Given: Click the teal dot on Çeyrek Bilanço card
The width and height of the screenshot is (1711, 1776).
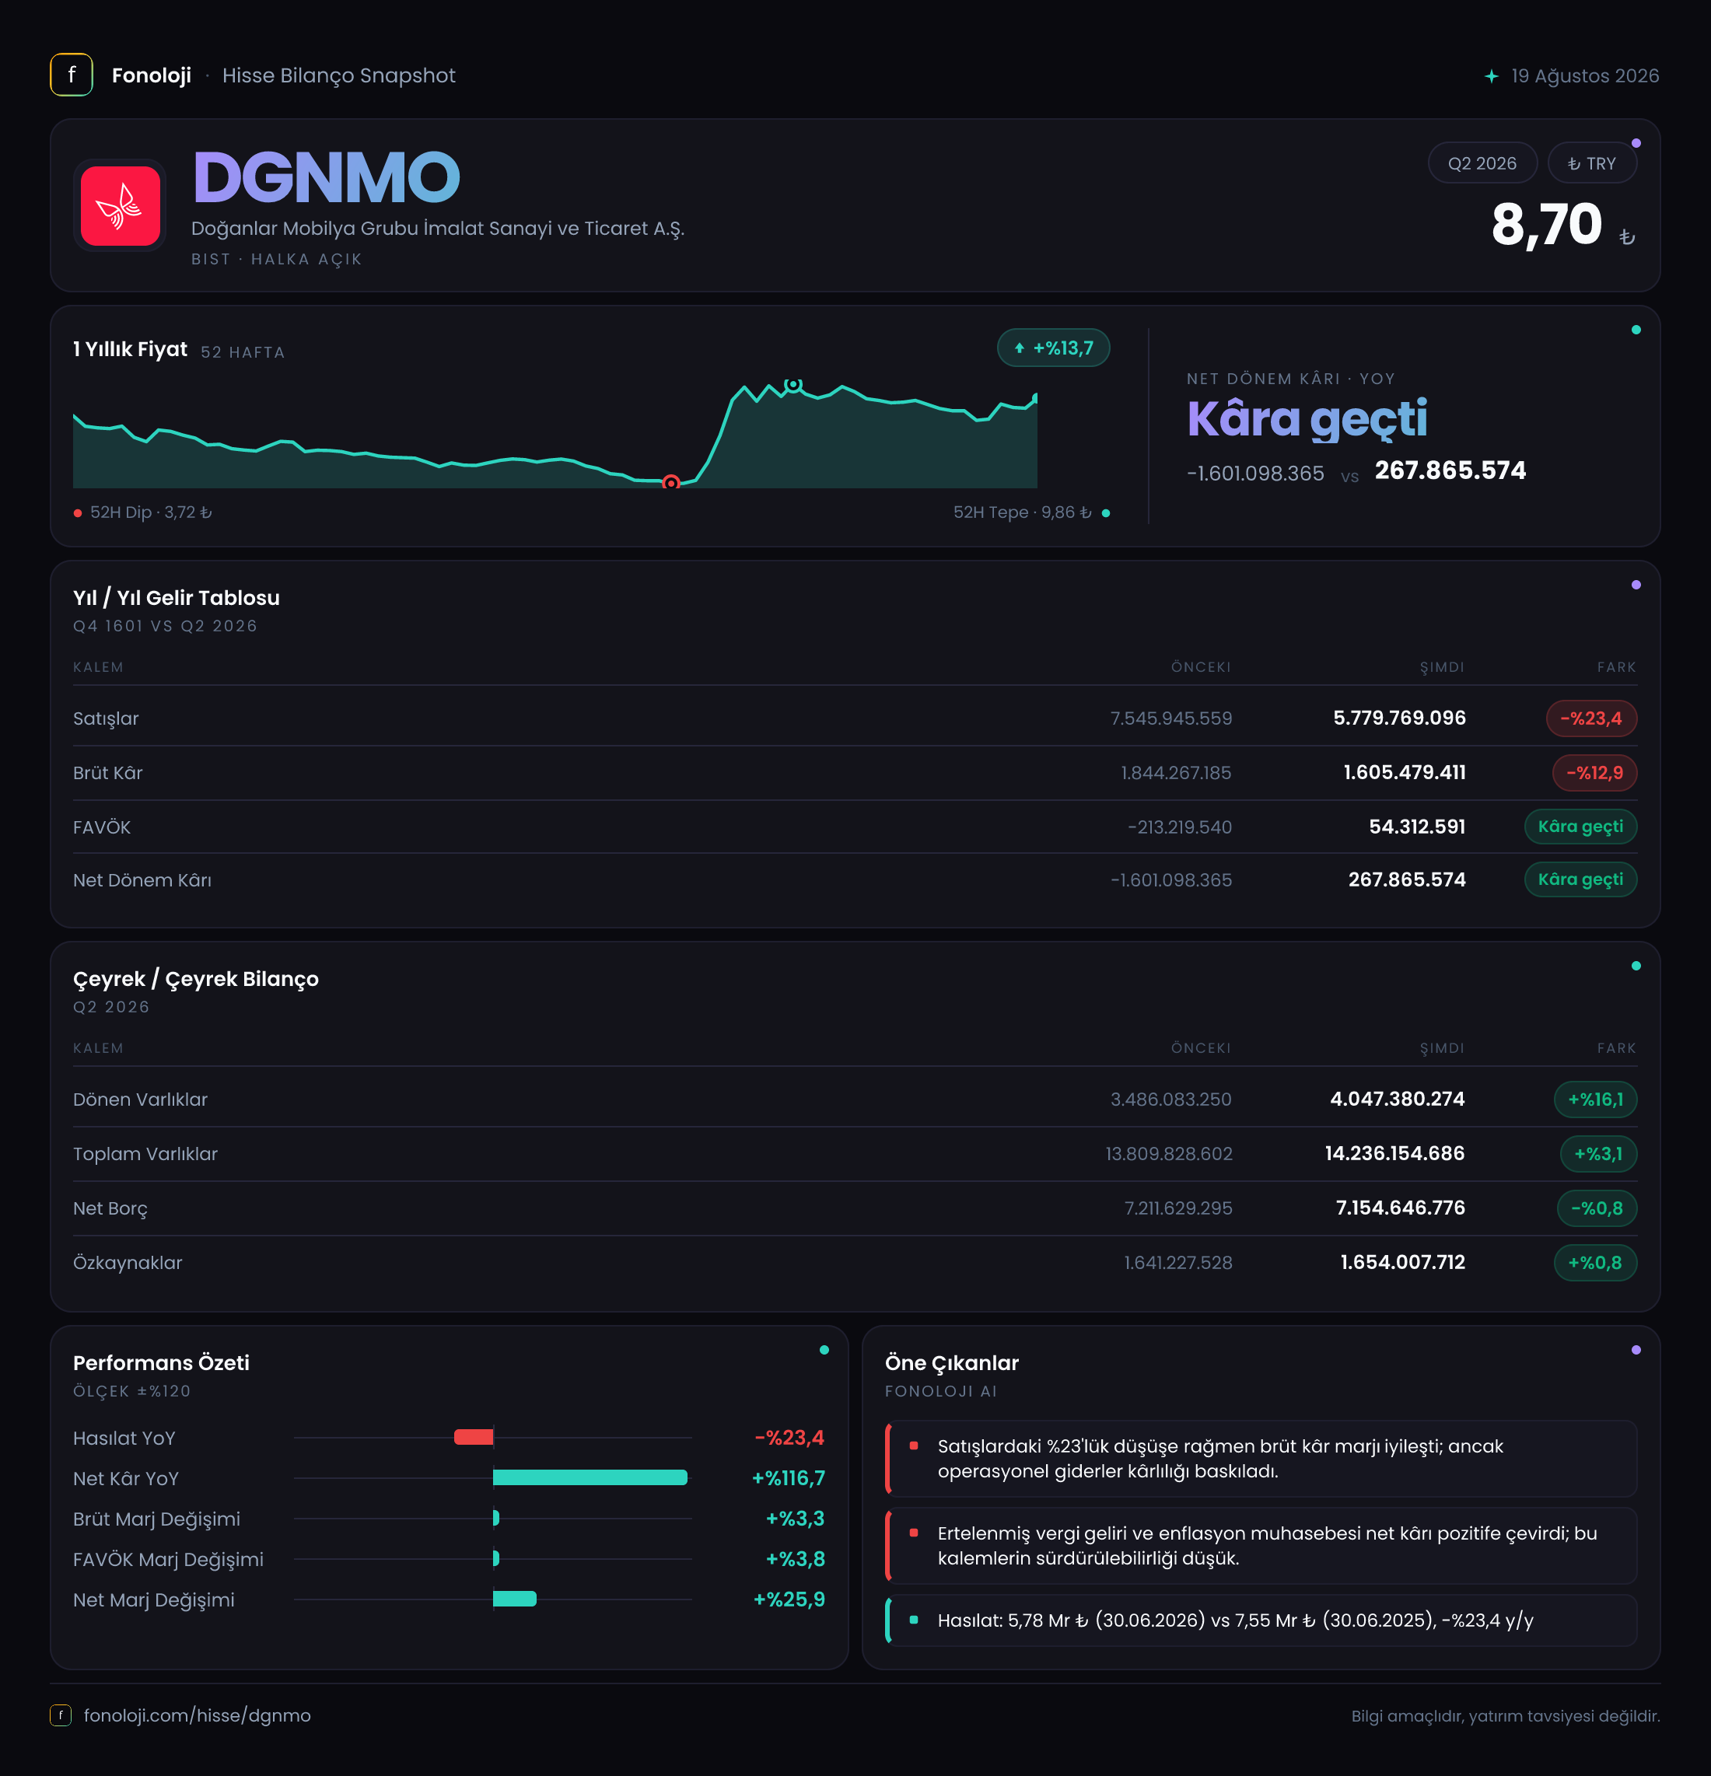Looking at the screenshot, I should coord(1636,966).
